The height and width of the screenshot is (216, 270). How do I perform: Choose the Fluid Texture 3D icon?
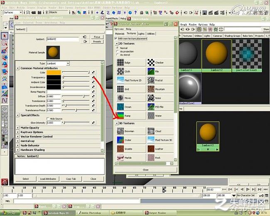[151, 140]
